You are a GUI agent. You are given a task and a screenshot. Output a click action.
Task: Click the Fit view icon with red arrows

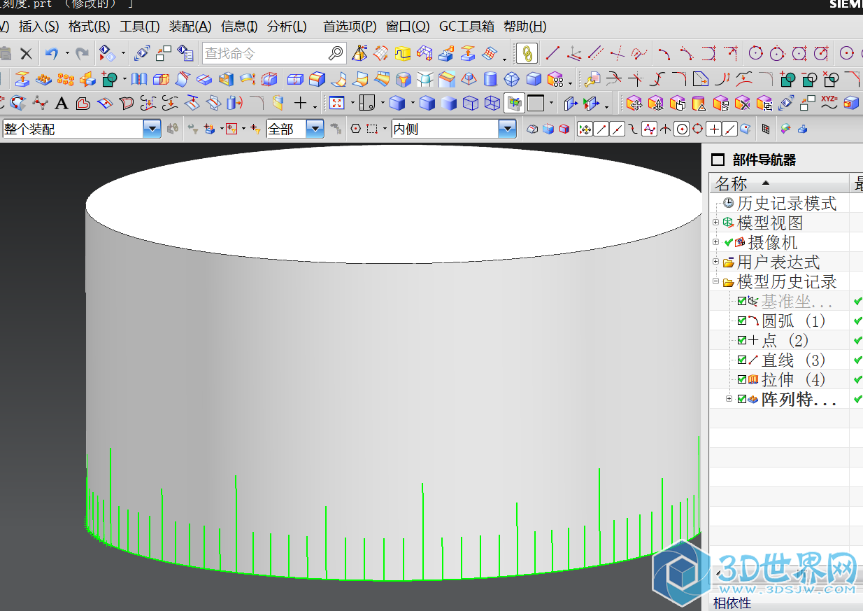pyautogui.click(x=336, y=104)
